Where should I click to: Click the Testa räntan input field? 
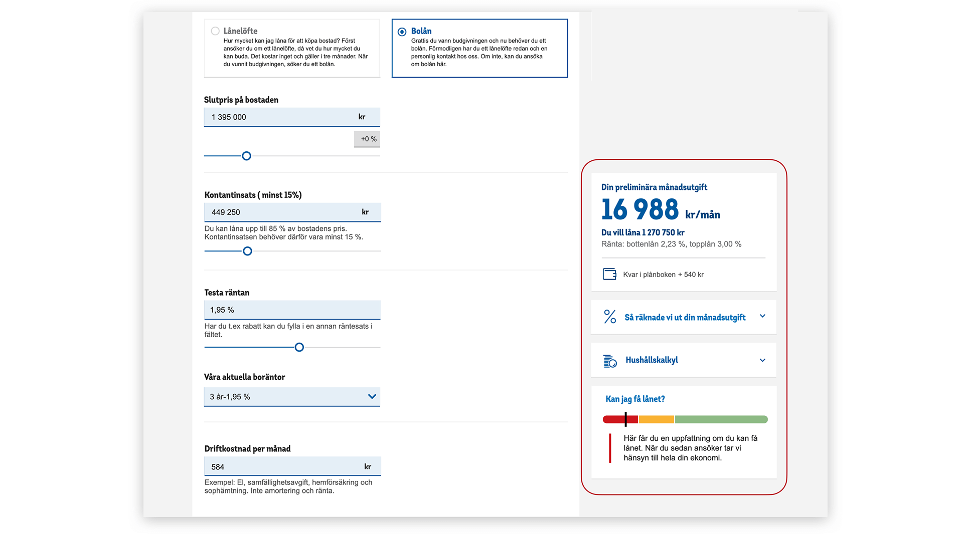coord(292,310)
